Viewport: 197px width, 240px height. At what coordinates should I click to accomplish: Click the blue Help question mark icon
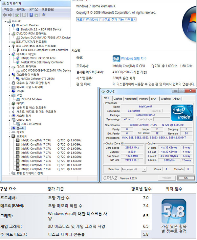pyautogui.click(x=31, y=15)
